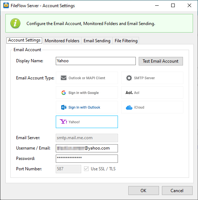Select the Yahoo! account type

[87, 122]
